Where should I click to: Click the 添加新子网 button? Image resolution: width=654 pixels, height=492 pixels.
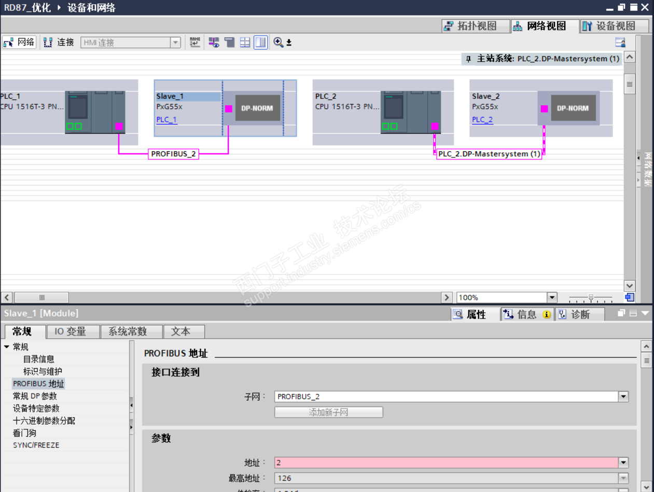pyautogui.click(x=328, y=412)
